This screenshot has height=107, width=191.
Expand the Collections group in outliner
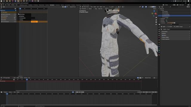pyautogui.click(x=160, y=23)
